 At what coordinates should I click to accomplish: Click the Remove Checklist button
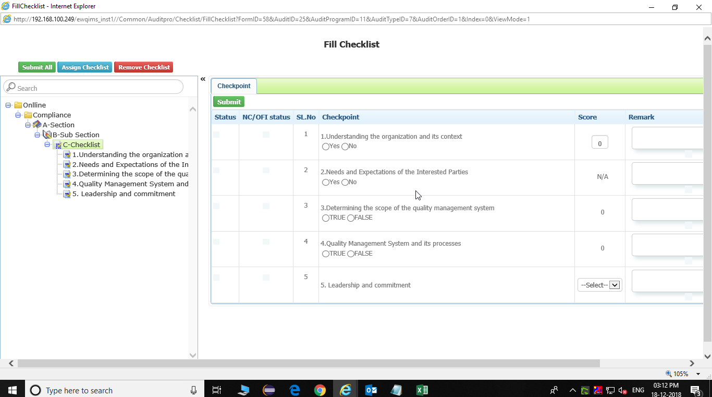point(144,67)
